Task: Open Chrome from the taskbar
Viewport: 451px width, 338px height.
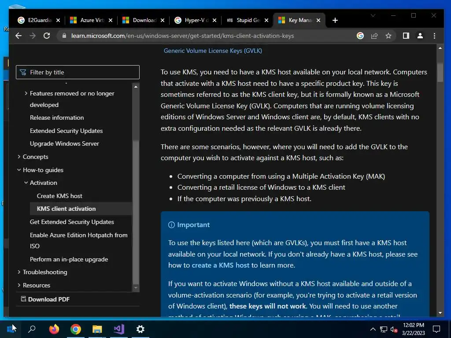Action: coord(76,329)
